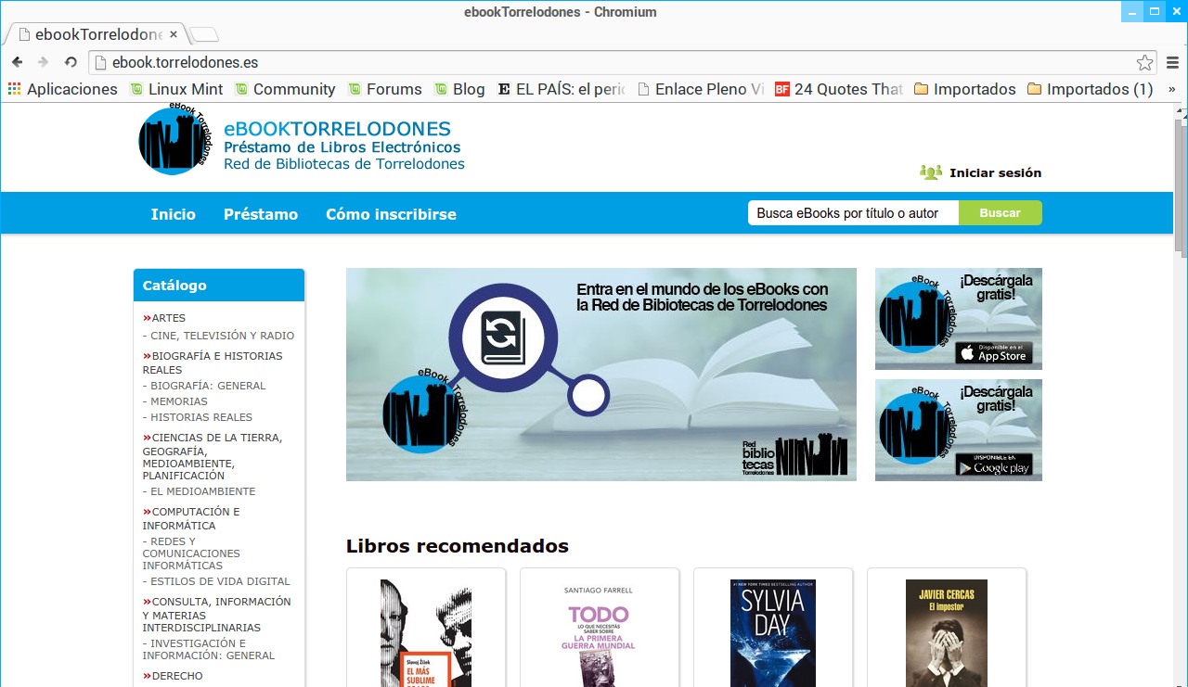Click the scrollbar up arrow
The height and width of the screenshot is (687, 1188).
tap(1181, 109)
